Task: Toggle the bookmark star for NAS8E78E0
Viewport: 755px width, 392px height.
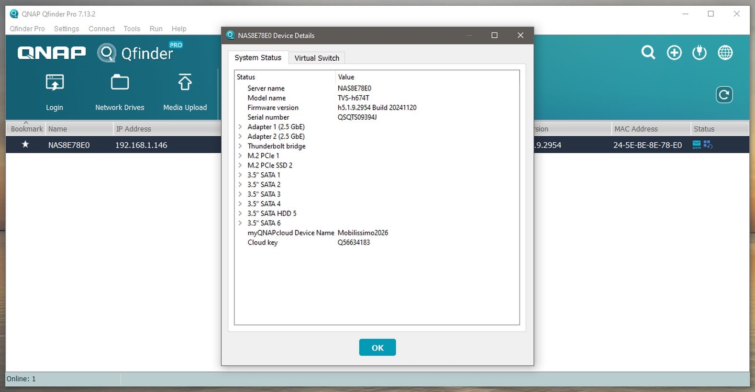Action: click(25, 145)
